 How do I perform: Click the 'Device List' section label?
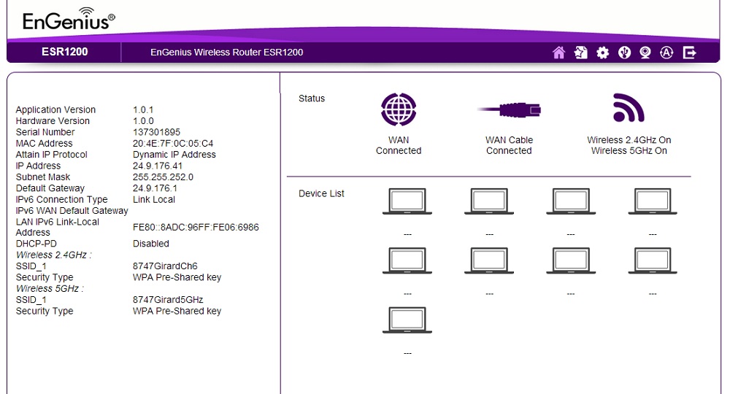(321, 193)
